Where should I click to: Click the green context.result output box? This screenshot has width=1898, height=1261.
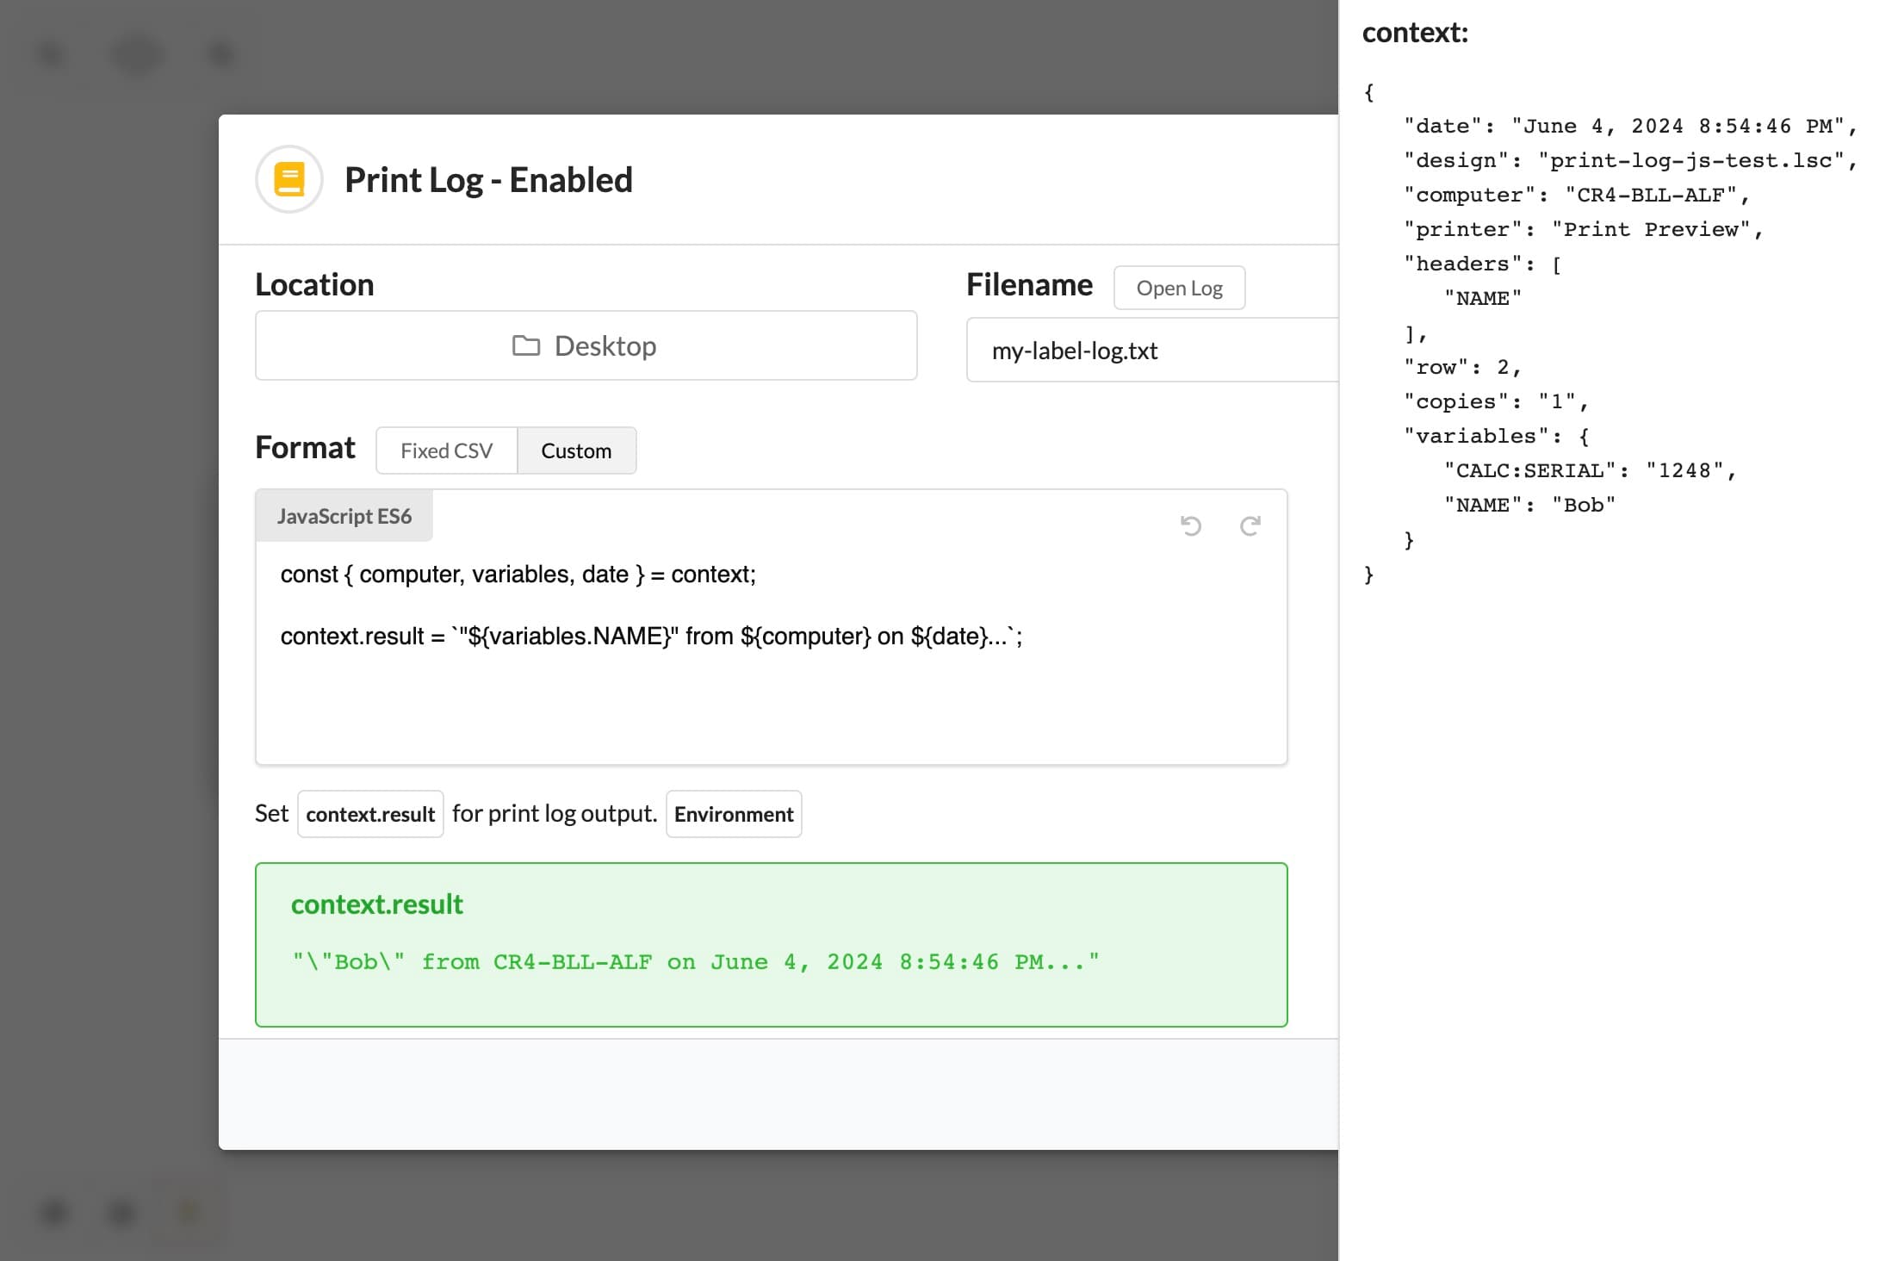771,945
